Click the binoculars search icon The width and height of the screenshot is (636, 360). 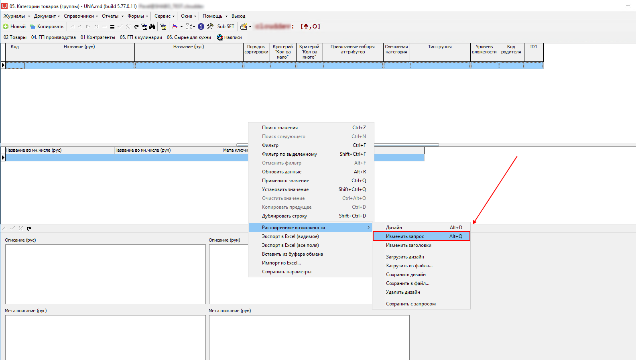(x=152, y=26)
